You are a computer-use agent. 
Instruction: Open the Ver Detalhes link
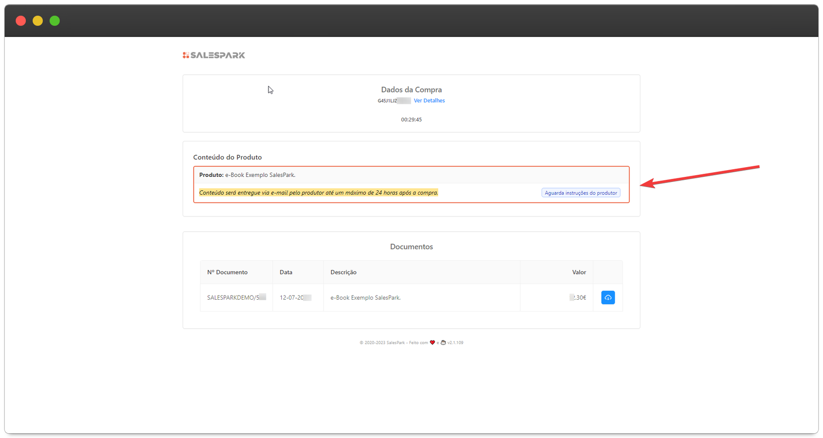(x=429, y=101)
